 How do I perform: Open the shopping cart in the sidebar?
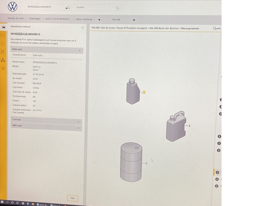coord(4,68)
